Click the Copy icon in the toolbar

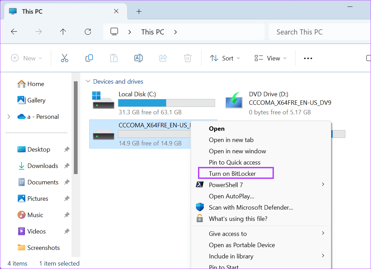point(89,58)
